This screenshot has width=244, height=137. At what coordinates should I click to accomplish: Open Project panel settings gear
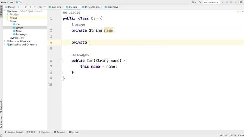[x=40, y=7]
